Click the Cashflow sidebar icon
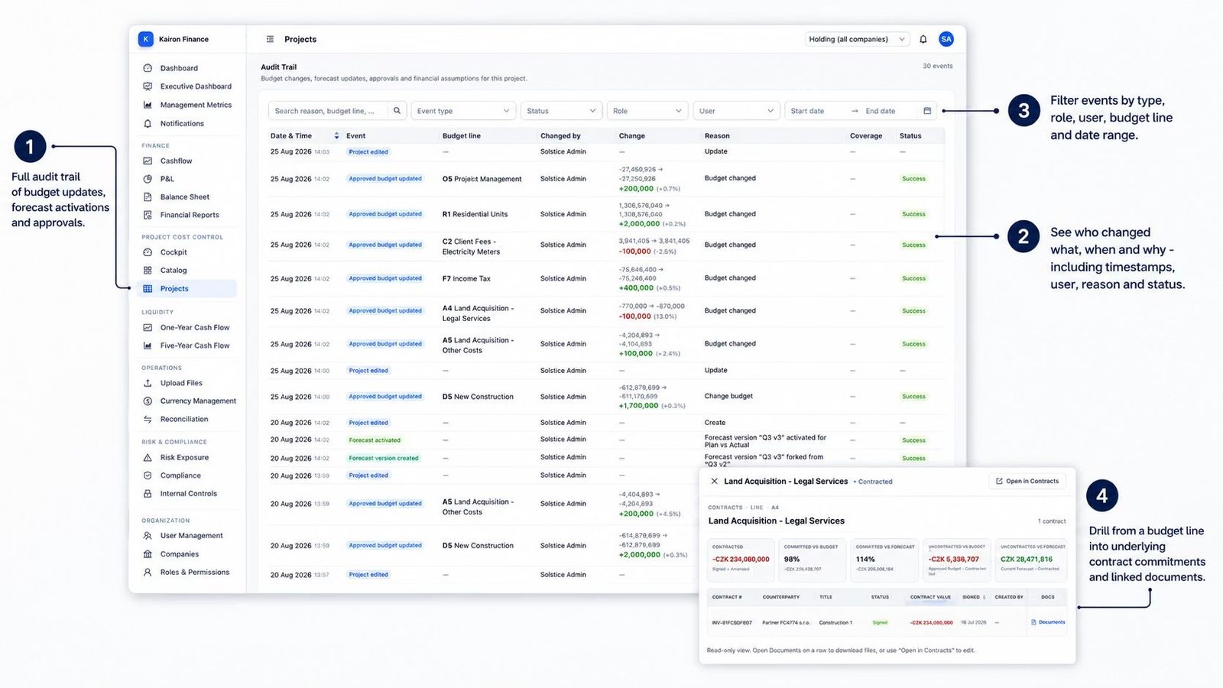 (148, 161)
